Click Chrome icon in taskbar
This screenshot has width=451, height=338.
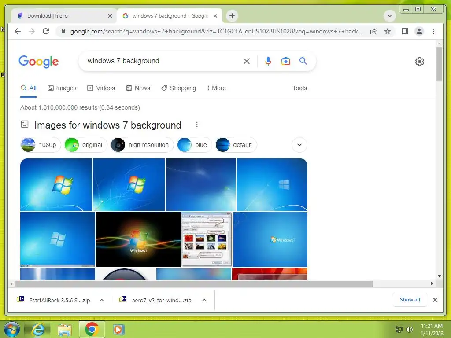click(x=92, y=329)
